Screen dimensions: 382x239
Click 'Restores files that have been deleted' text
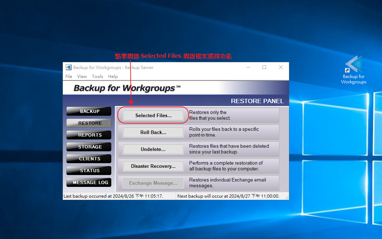tap(229, 149)
